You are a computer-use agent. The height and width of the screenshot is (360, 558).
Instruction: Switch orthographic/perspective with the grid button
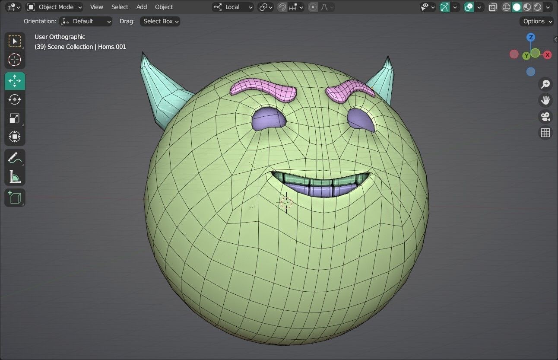pos(545,133)
